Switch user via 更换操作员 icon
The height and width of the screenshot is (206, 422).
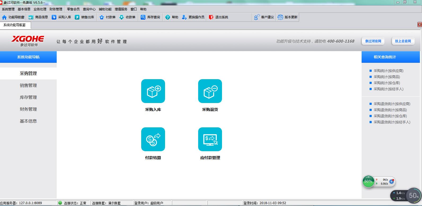184,17
